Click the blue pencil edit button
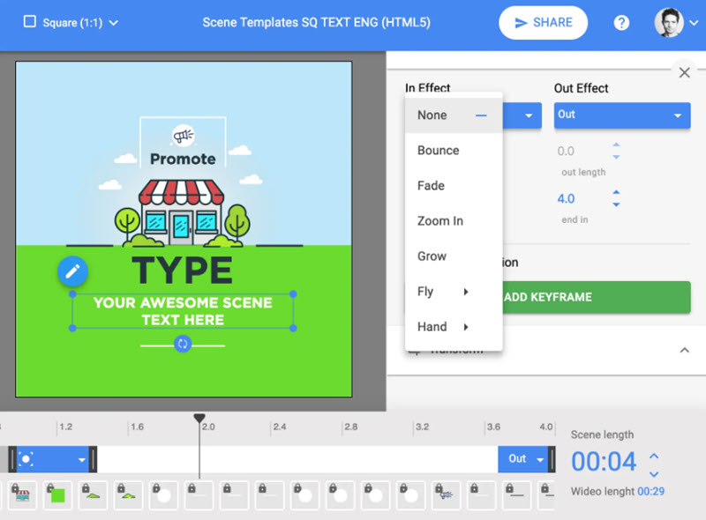The image size is (706, 520). pos(73,271)
